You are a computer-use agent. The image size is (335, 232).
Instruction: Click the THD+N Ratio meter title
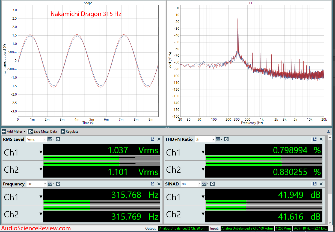tap(179, 139)
